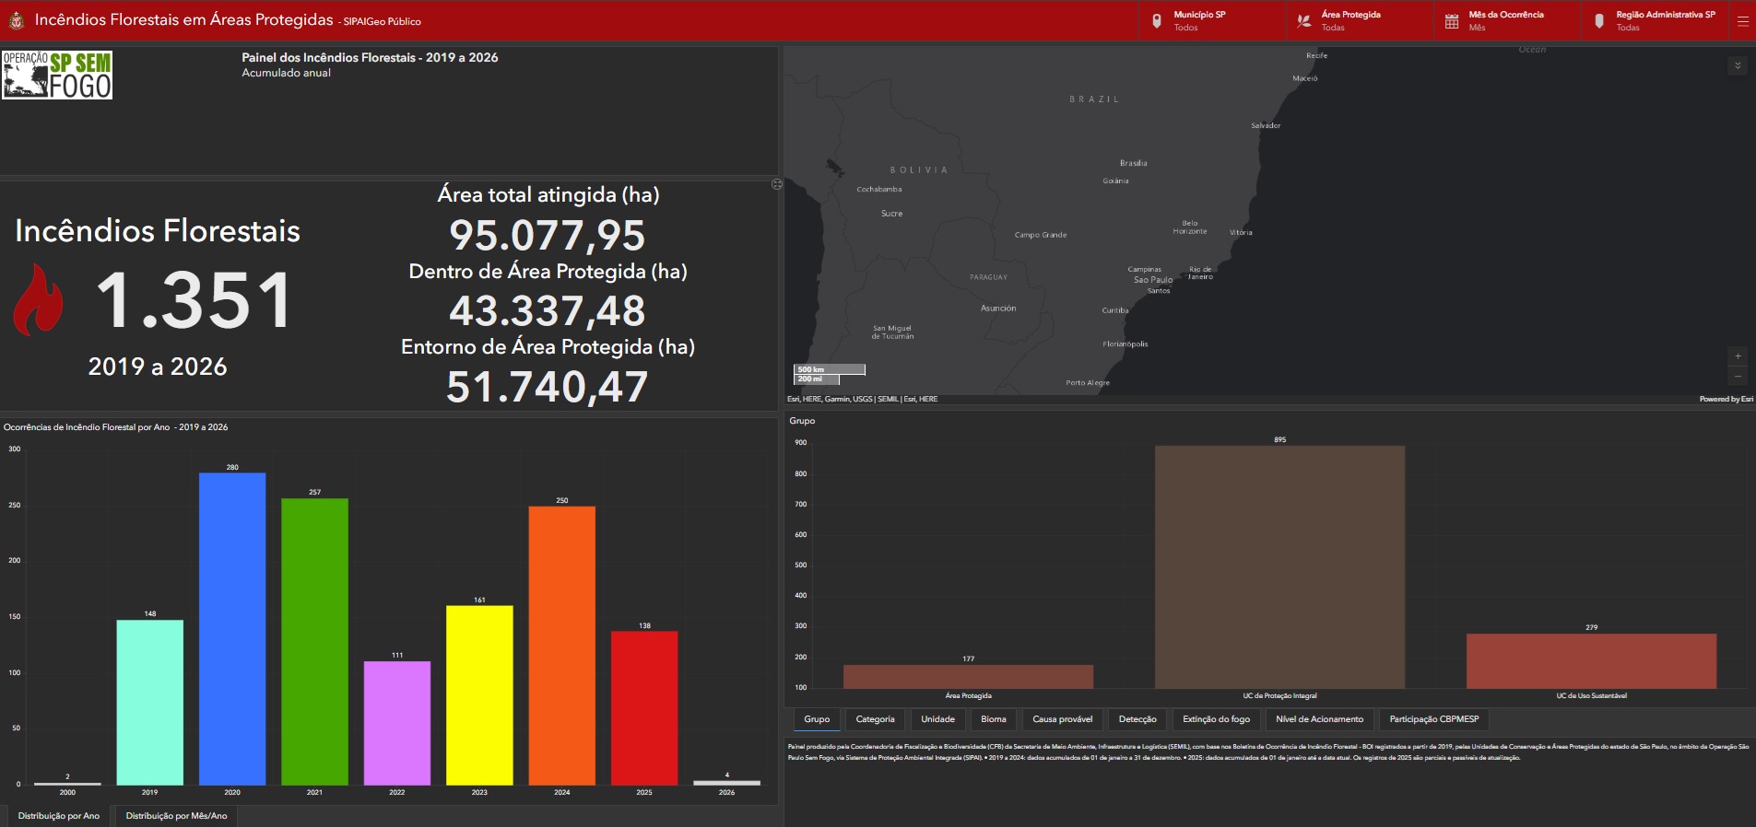Click the red flame icon
Viewport: 1756px width, 827px height.
(x=39, y=299)
